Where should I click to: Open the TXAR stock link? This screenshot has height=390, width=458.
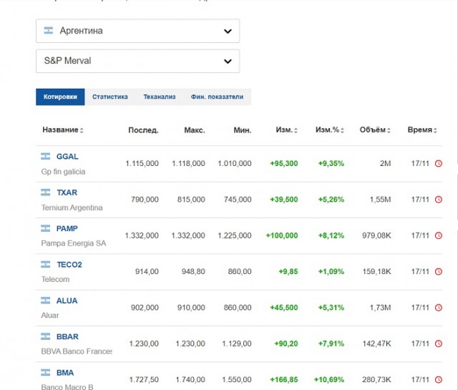coord(67,192)
